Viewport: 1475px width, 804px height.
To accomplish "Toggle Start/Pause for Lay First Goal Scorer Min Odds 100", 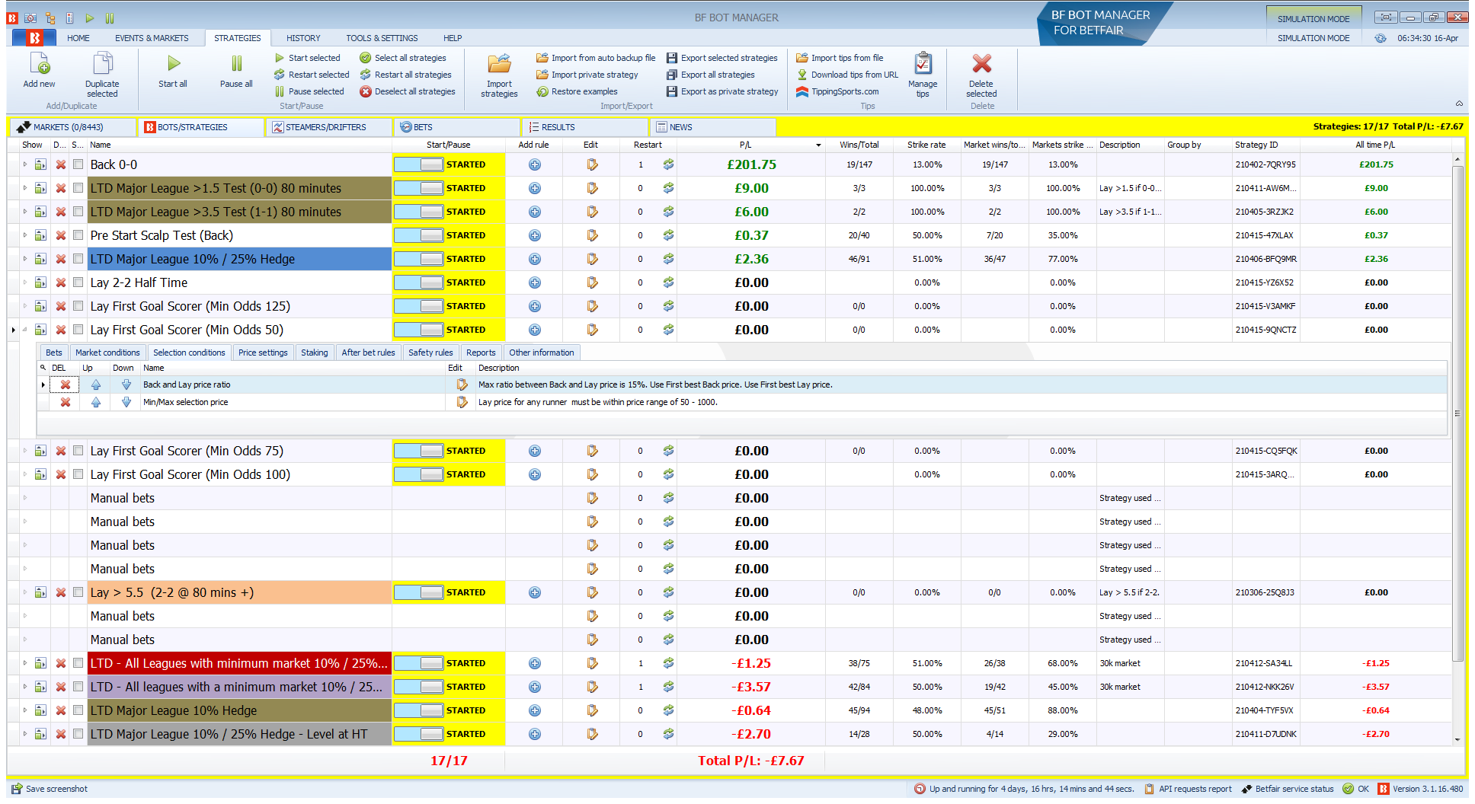I will click(418, 474).
